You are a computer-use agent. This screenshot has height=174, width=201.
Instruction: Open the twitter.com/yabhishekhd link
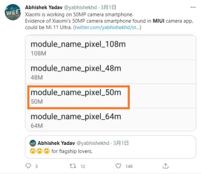point(107,27)
